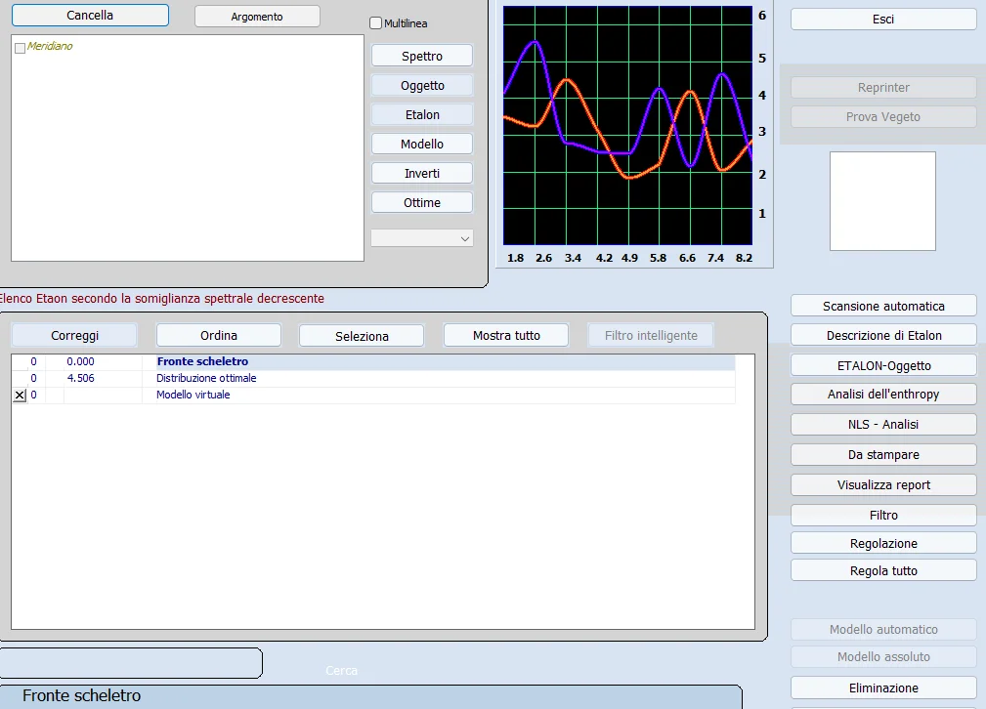Open the Argomento button
The image size is (986, 709).
(x=257, y=17)
